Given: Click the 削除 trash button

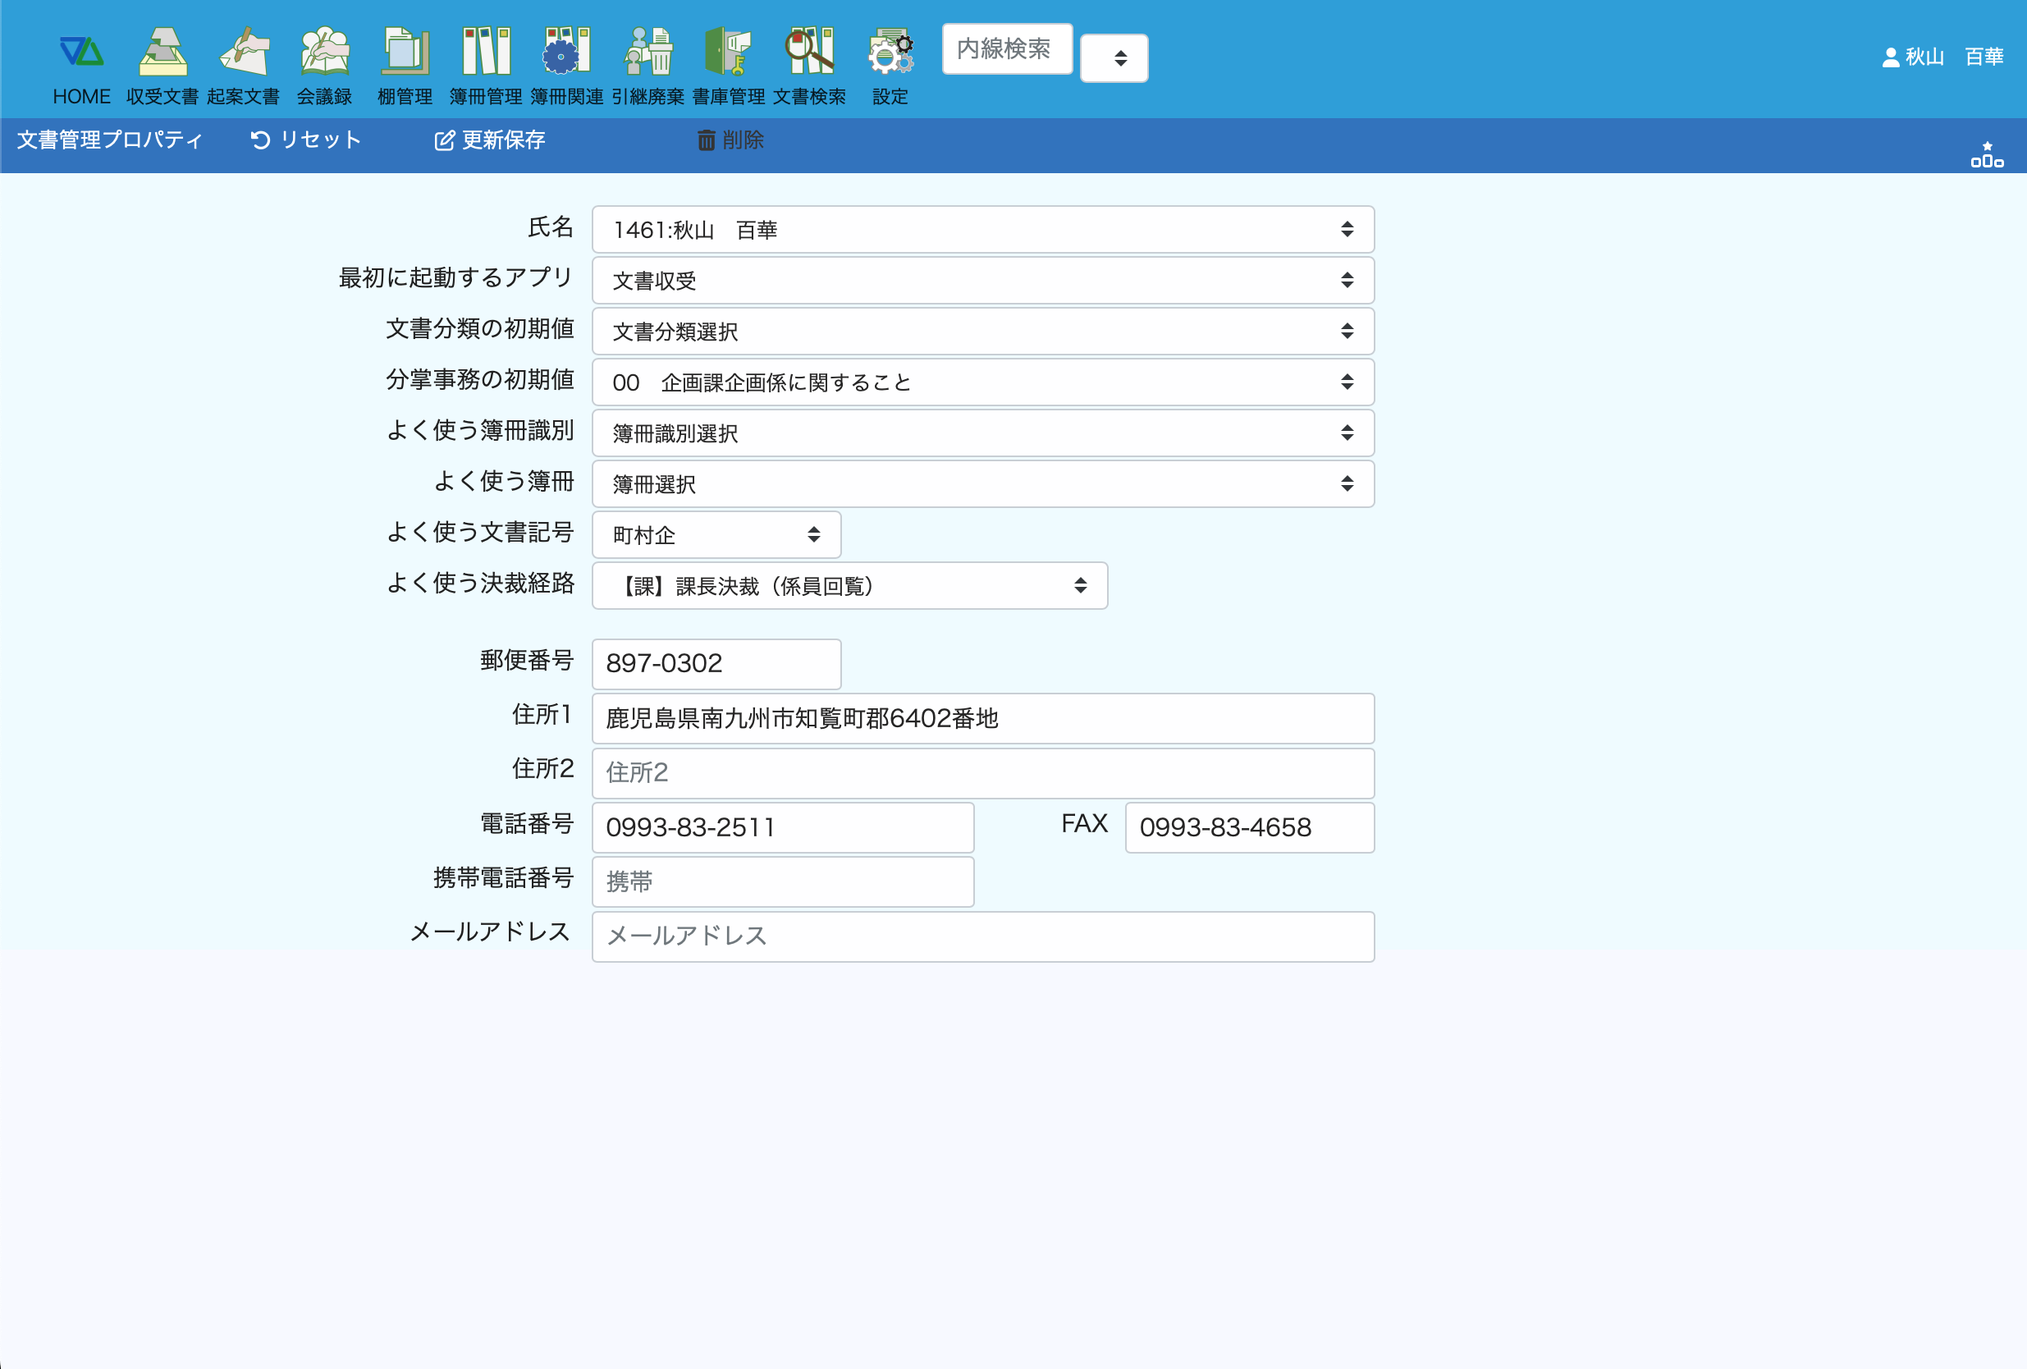Looking at the screenshot, I should pos(731,140).
